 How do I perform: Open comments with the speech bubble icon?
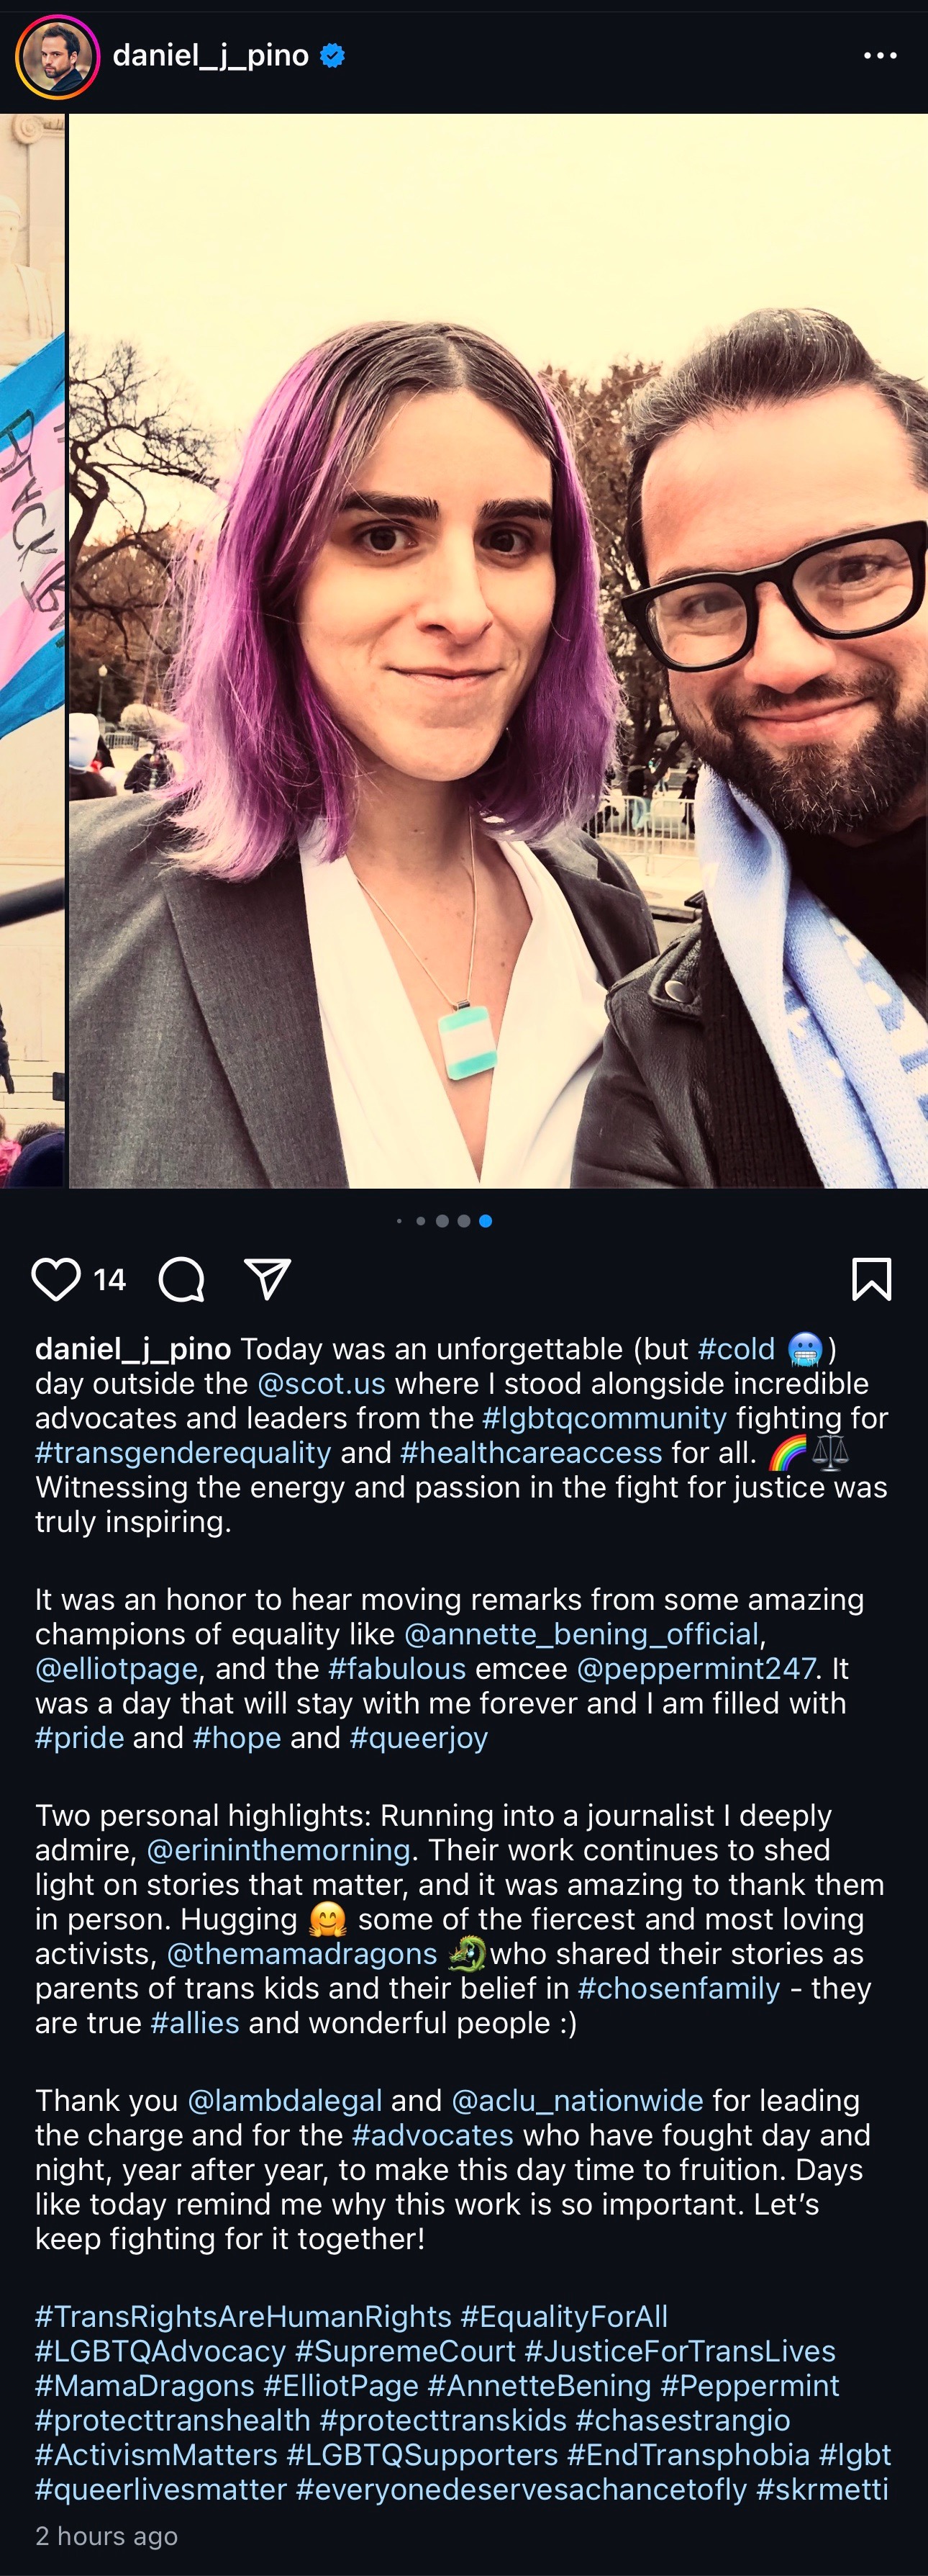click(x=182, y=1279)
